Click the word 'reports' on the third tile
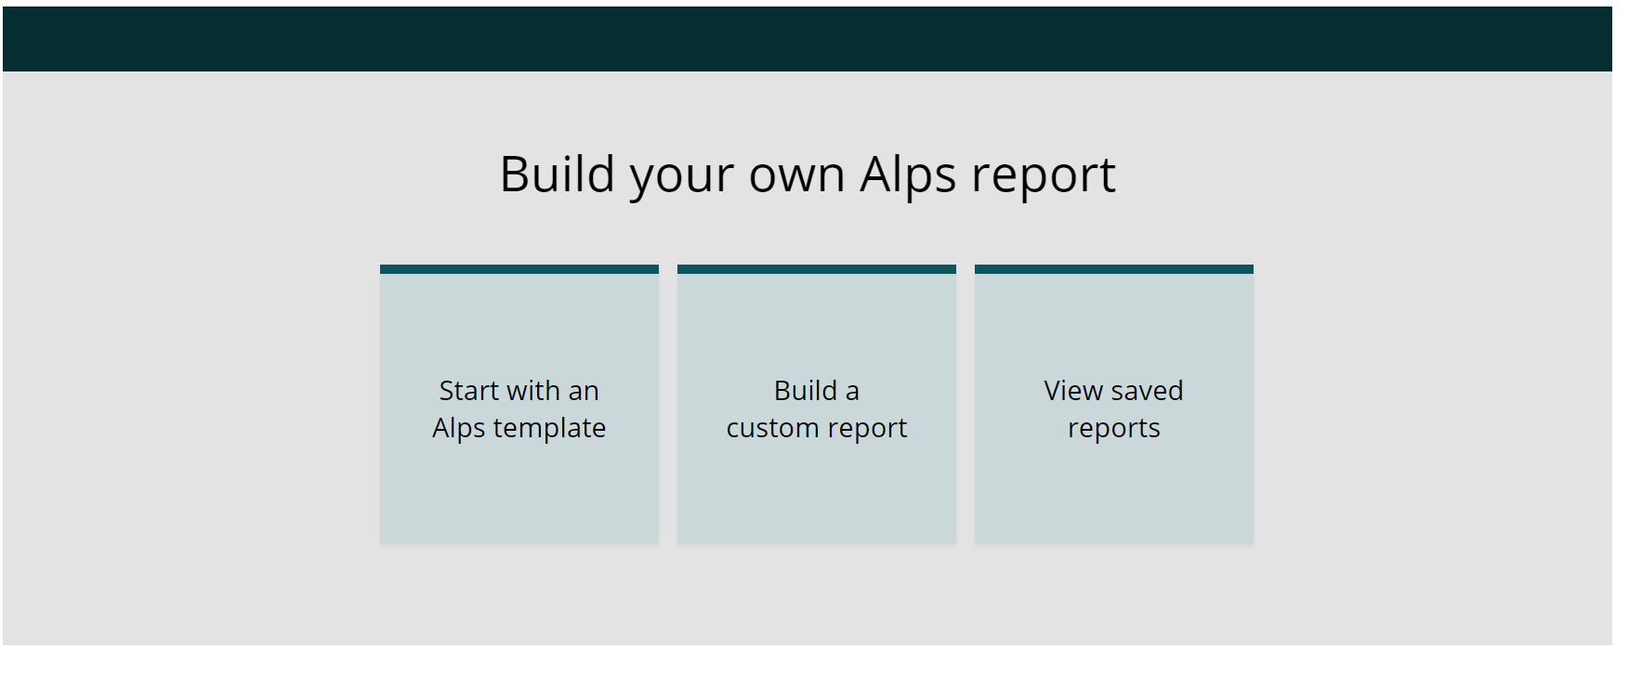1642x674 pixels. tap(1113, 429)
